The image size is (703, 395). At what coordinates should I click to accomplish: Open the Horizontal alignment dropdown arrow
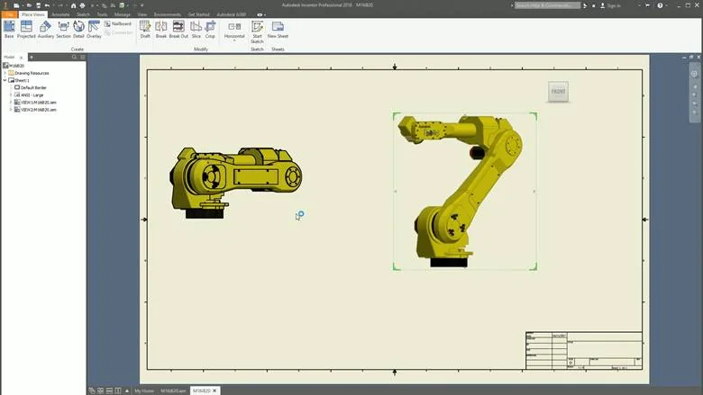234,40
